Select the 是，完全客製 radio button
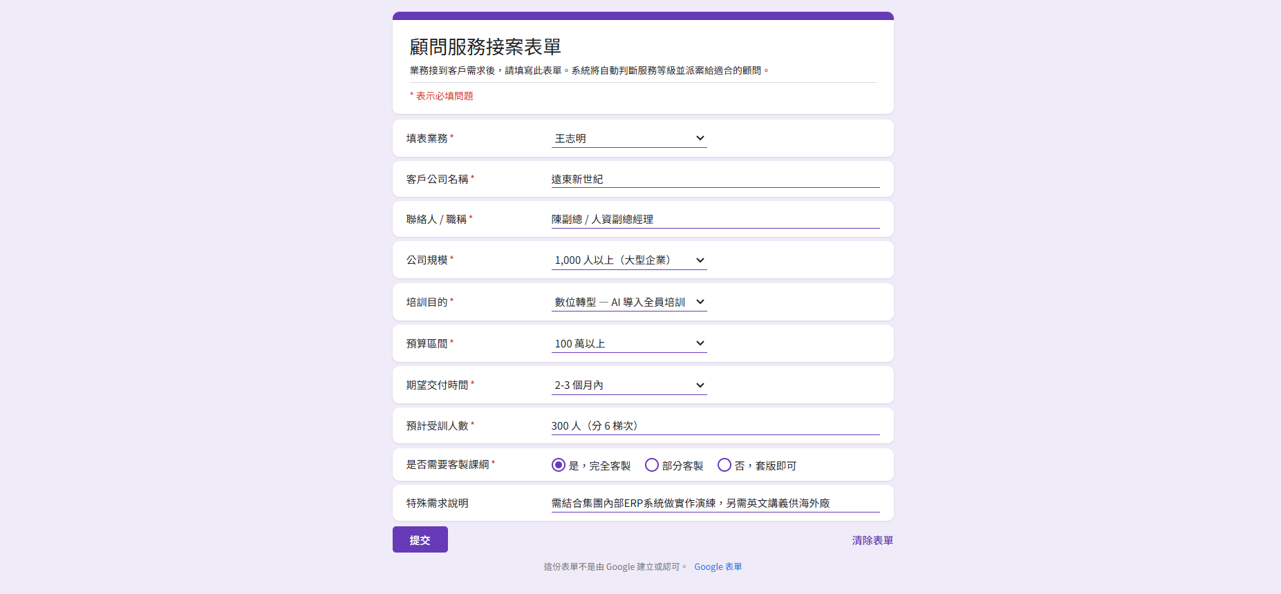This screenshot has width=1281, height=594. coord(559,465)
